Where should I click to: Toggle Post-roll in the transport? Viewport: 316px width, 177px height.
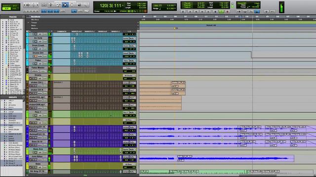pos(187,5)
